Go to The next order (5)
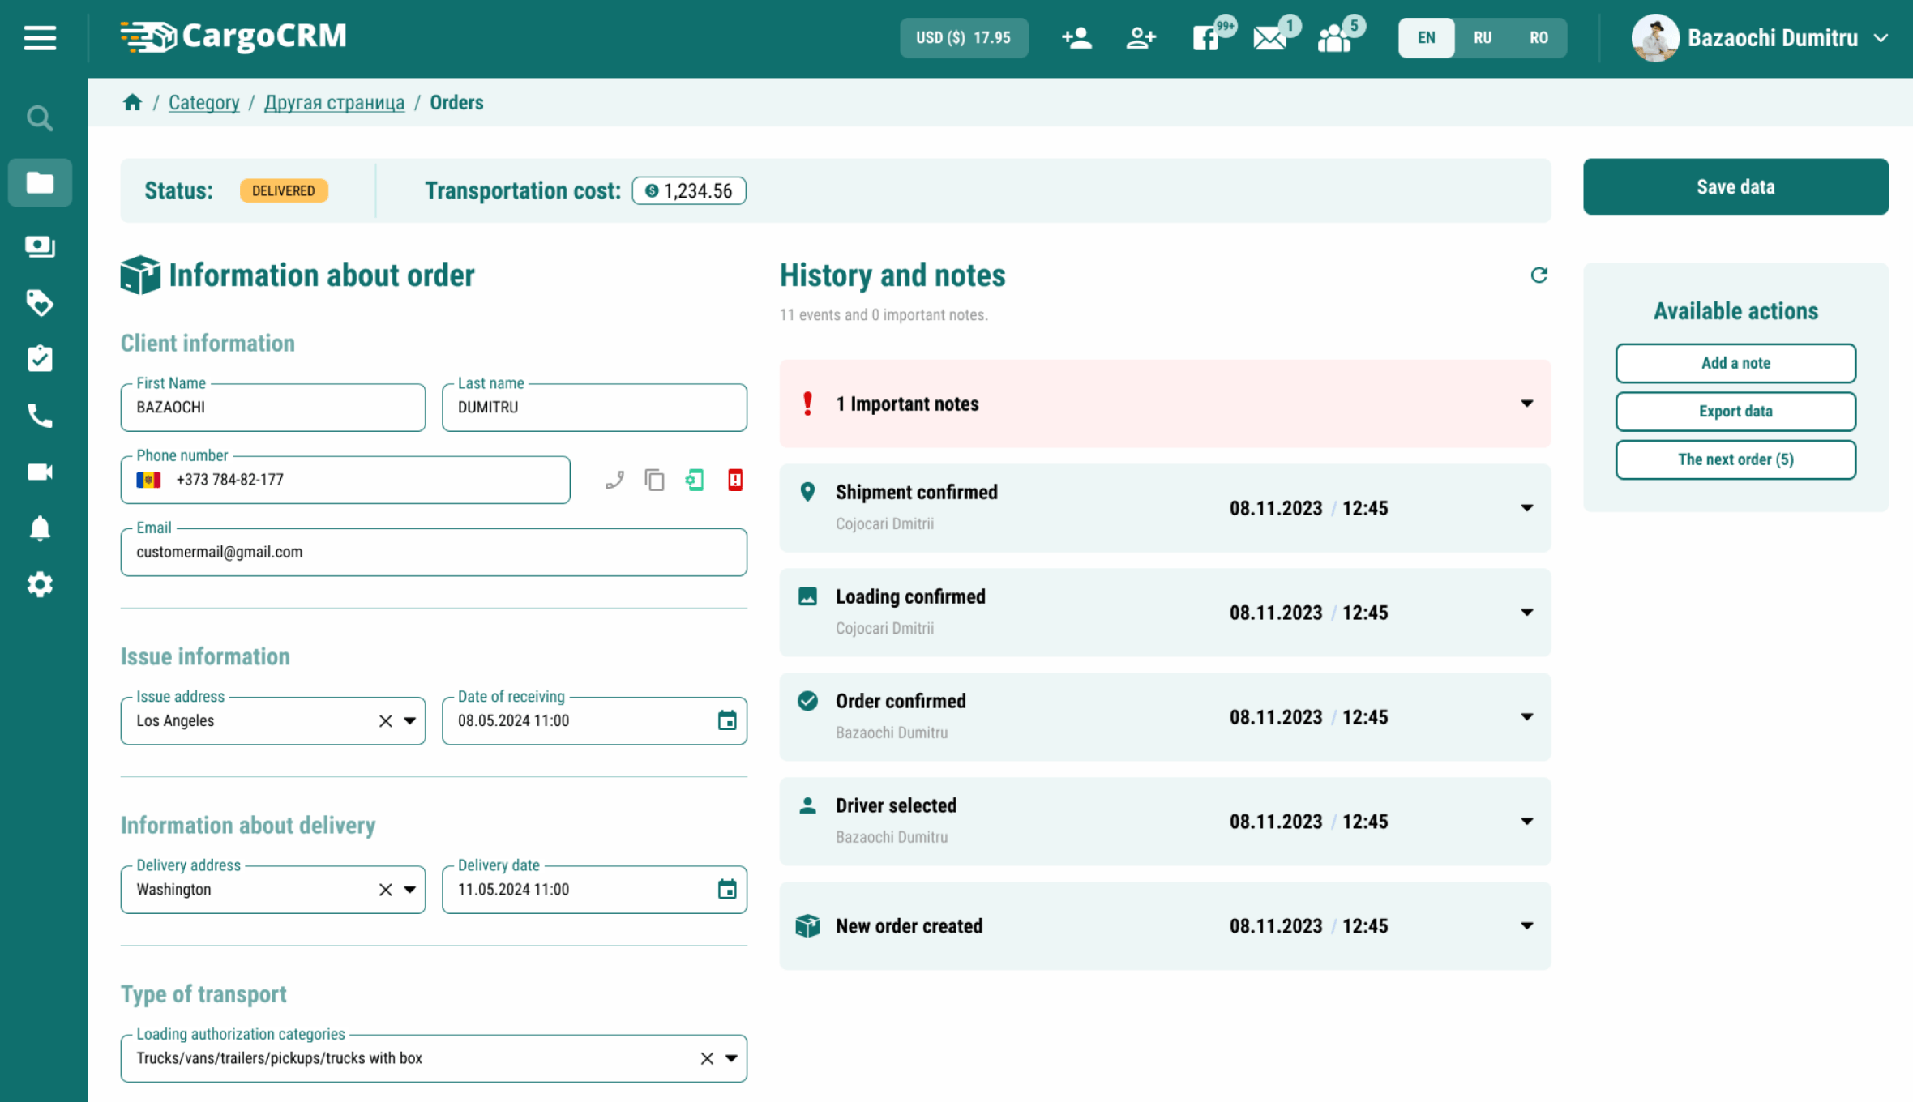1913x1102 pixels. 1735,459
